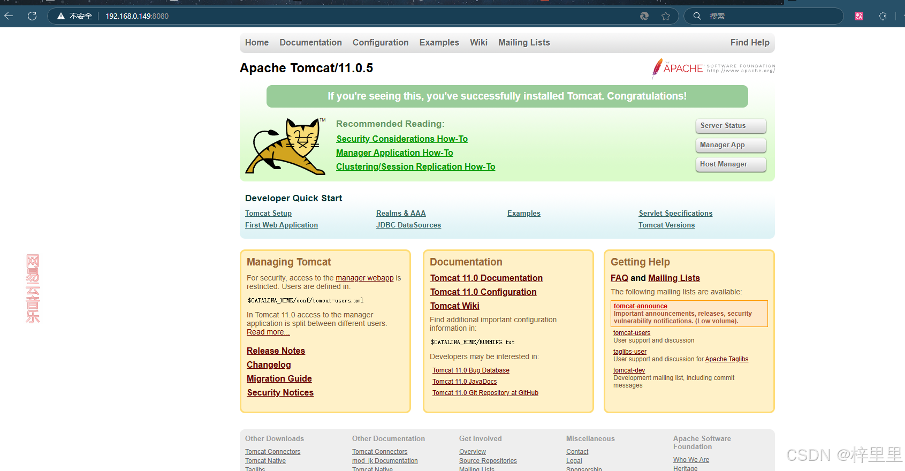Open Tomcat Versions link
The width and height of the screenshot is (905, 471).
point(666,225)
